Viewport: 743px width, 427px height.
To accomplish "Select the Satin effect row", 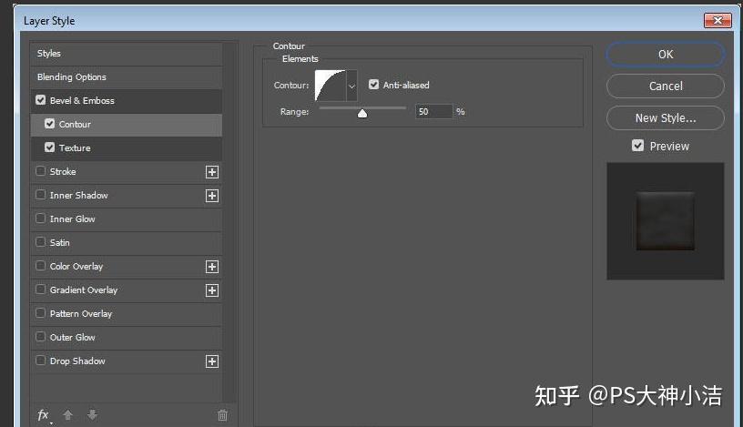I will 127,243.
